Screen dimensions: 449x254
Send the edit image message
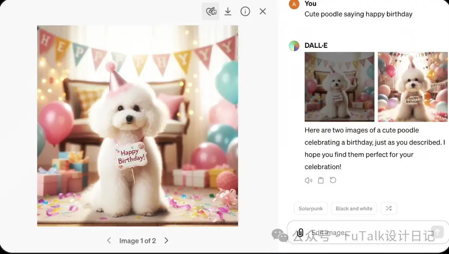click(437, 232)
